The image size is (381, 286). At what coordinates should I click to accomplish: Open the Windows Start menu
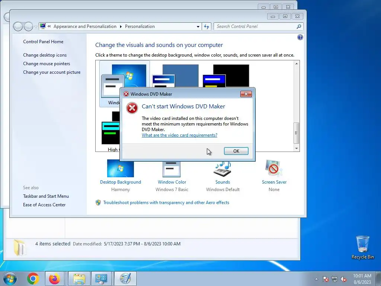10,279
